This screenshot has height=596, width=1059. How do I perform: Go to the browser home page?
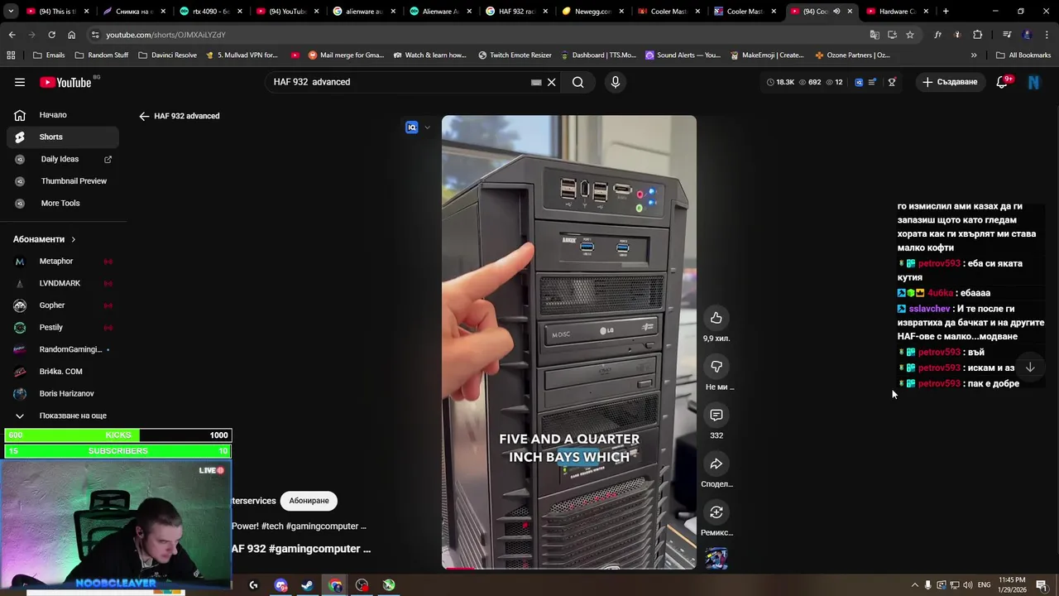[x=71, y=35]
